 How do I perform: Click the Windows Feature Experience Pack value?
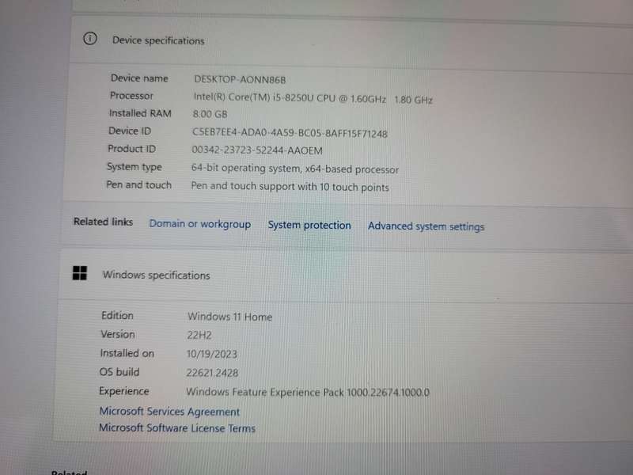[x=308, y=392]
